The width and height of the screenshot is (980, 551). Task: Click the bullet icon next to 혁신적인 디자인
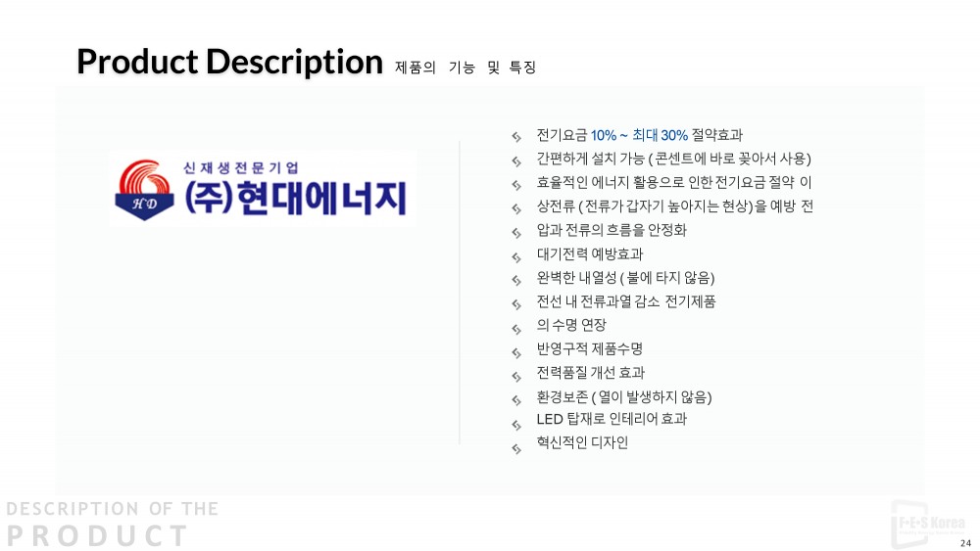click(516, 448)
